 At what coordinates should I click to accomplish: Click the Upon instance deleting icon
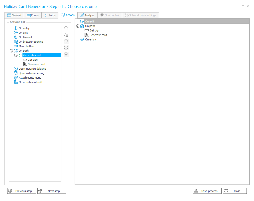point(16,69)
